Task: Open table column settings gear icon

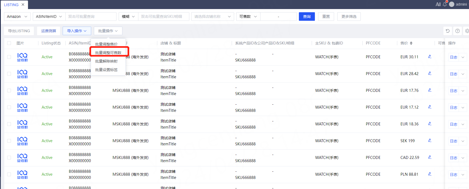Action: click(467, 31)
